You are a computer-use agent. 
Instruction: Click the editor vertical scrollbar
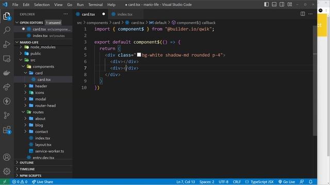pyautogui.click(x=315, y=81)
